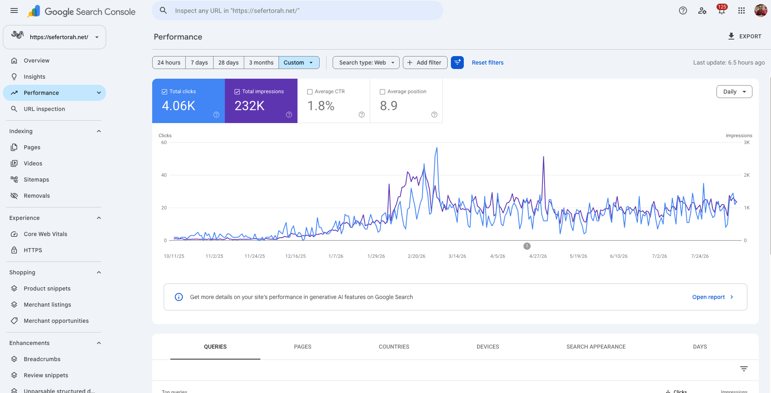The width and height of the screenshot is (771, 393).
Task: Open notifications bell with 125 badge
Action: 722,10
